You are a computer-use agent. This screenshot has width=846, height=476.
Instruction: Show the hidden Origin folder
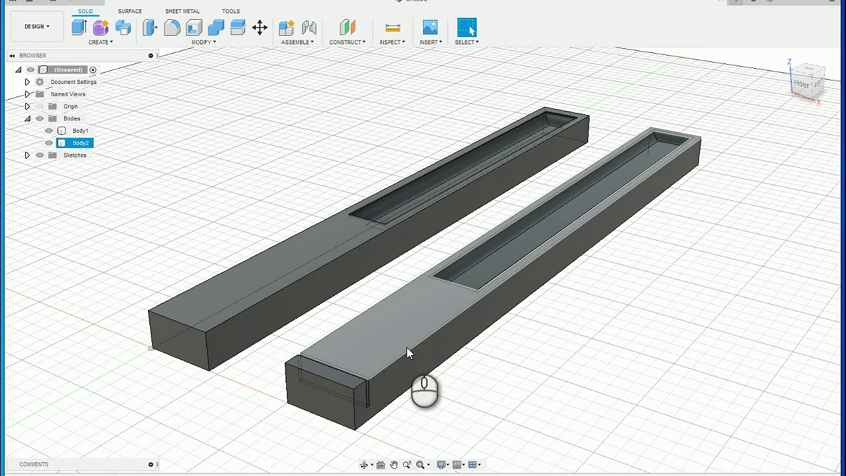40,106
